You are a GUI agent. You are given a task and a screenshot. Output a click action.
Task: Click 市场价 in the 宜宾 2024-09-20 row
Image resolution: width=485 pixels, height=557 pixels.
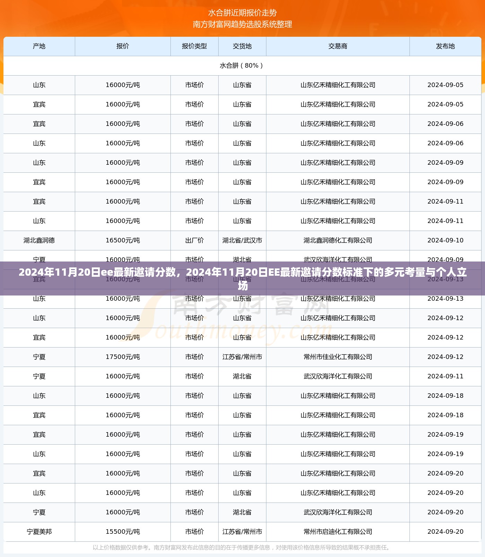194,473
